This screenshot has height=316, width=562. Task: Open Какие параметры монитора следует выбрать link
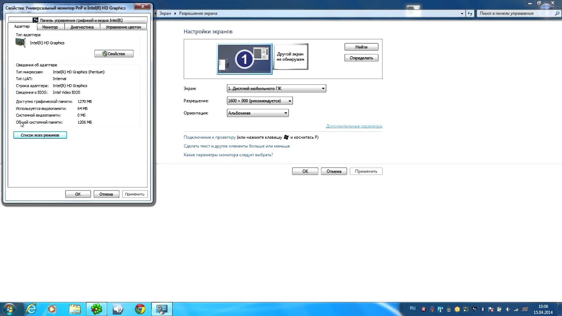228,155
